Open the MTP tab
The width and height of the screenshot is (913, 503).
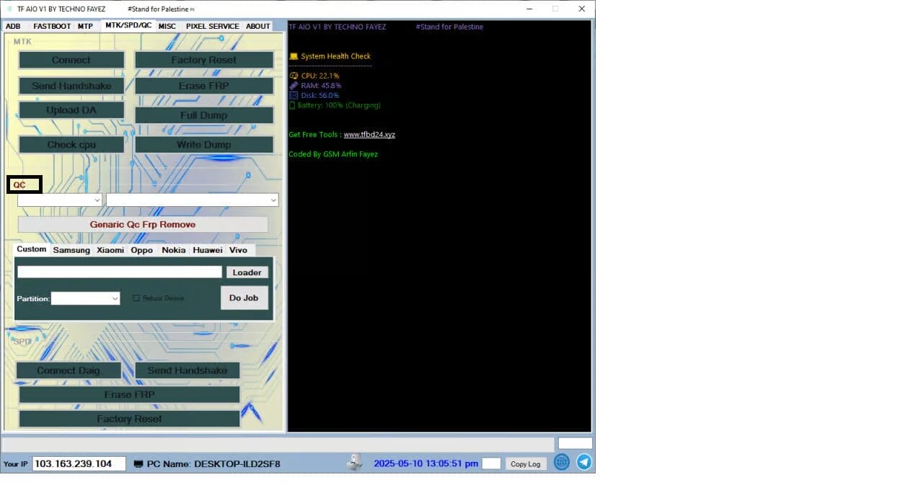[85, 26]
